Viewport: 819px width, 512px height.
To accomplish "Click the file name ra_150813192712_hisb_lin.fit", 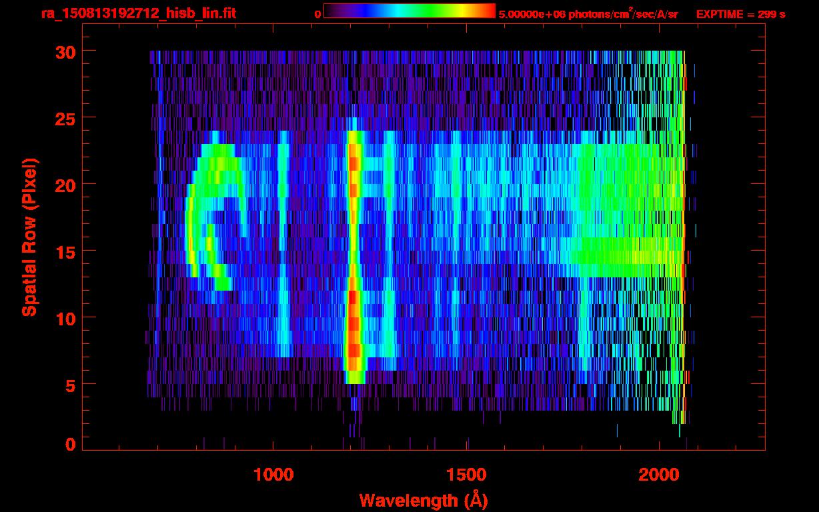I will pos(138,13).
